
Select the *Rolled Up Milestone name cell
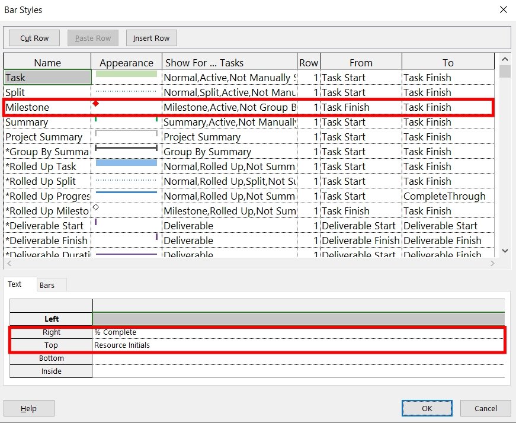click(x=47, y=211)
